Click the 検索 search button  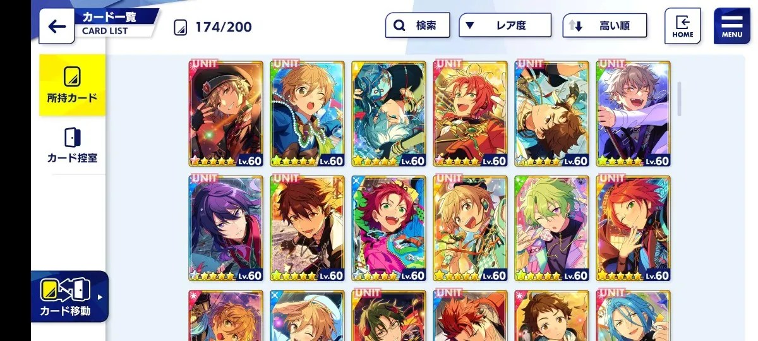click(x=418, y=26)
